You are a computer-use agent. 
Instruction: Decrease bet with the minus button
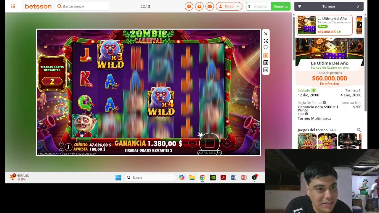tap(192, 143)
